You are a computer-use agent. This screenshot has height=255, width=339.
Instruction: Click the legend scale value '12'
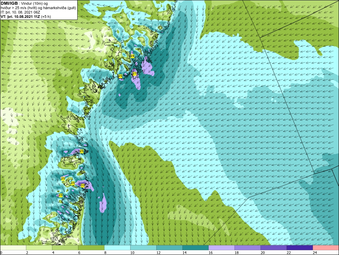click(158, 253)
